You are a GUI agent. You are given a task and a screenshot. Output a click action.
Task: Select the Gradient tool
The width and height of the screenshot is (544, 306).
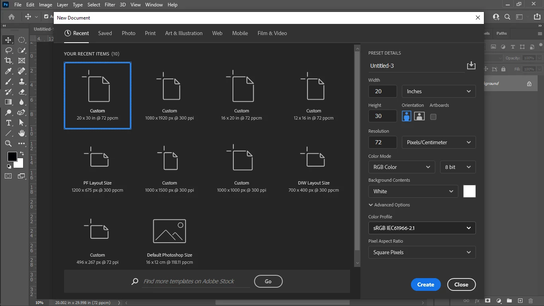click(8, 102)
